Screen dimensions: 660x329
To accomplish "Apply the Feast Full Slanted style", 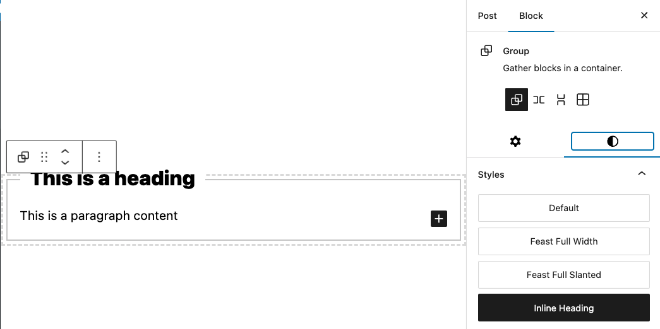I will coord(563,275).
